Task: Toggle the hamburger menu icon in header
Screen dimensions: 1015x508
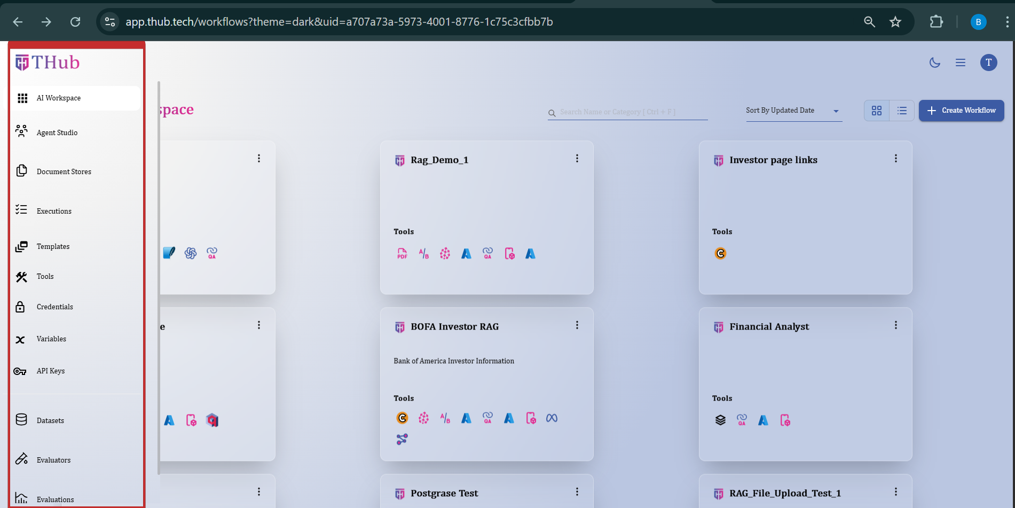Action: pos(961,62)
